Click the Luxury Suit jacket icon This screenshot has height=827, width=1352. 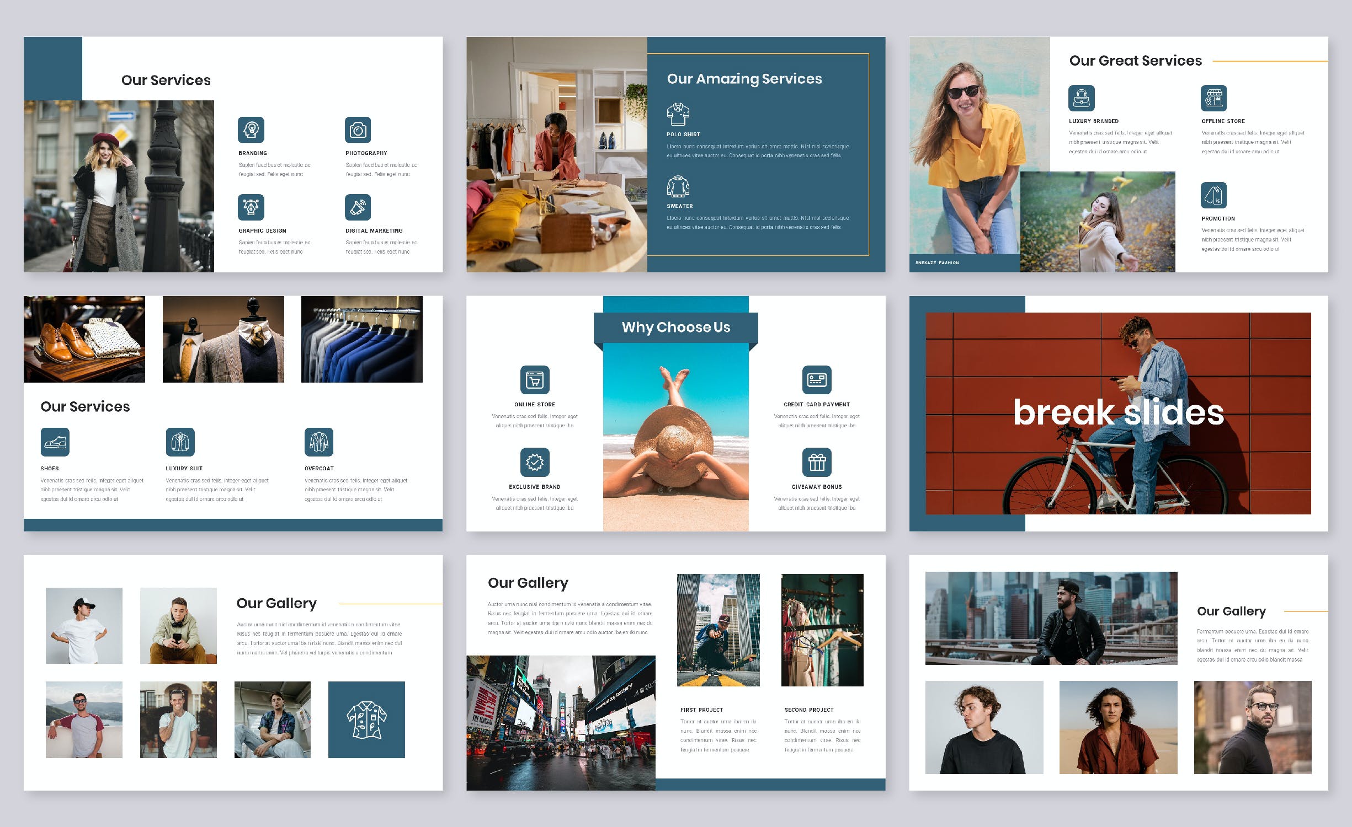(182, 441)
